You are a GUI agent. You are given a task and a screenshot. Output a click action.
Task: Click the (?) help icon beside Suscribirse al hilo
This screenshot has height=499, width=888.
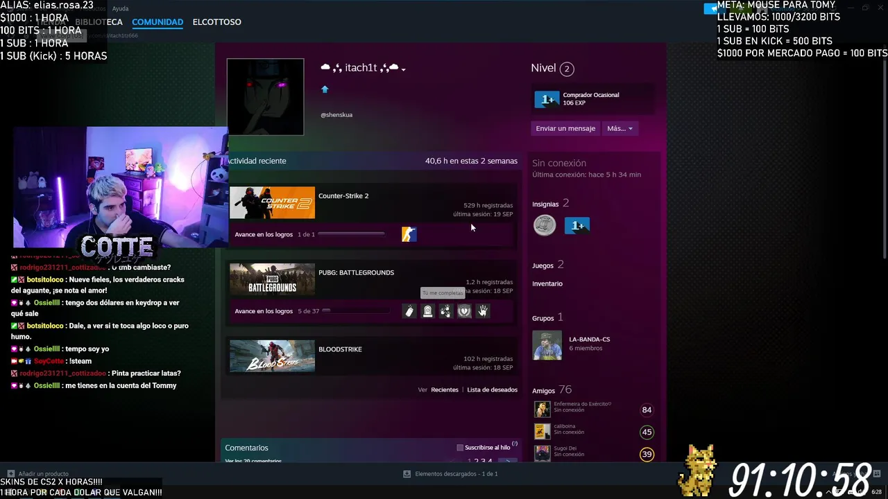[x=515, y=444]
